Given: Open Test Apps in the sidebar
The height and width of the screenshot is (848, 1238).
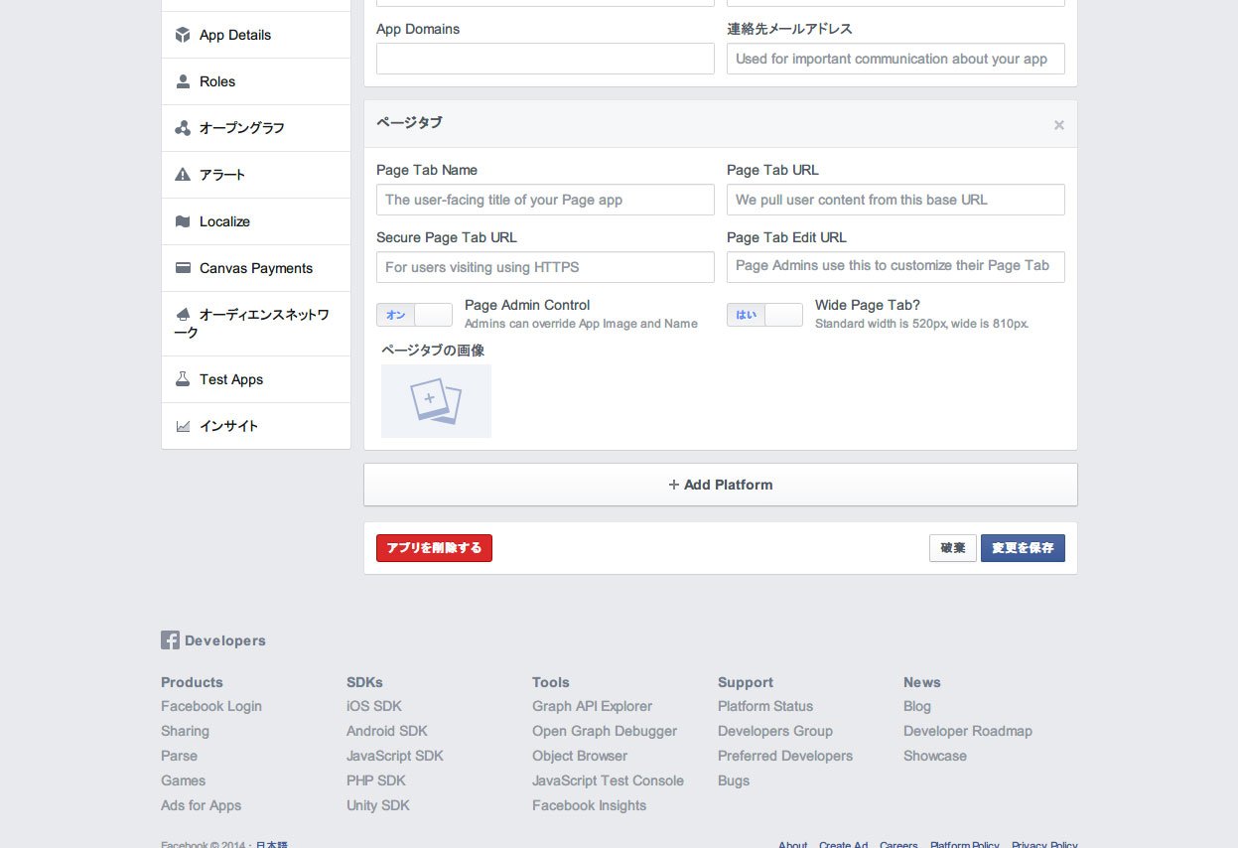Looking at the screenshot, I should [256, 379].
